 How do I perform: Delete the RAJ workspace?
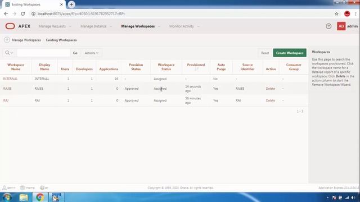[x=270, y=100]
